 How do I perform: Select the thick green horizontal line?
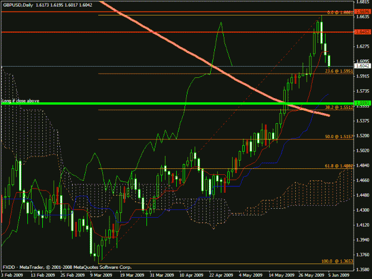pos(177,104)
